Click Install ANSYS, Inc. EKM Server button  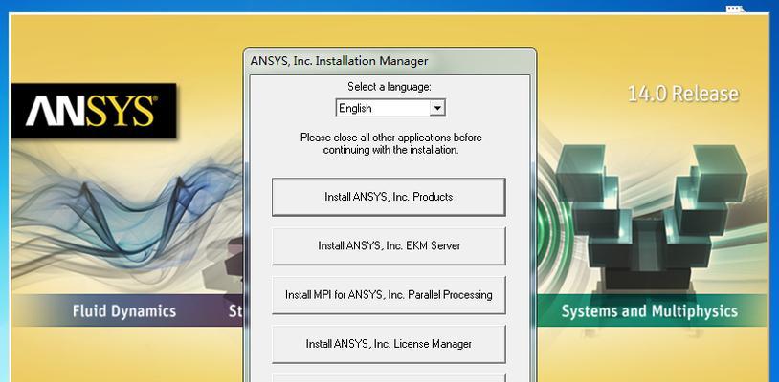pyautogui.click(x=389, y=245)
